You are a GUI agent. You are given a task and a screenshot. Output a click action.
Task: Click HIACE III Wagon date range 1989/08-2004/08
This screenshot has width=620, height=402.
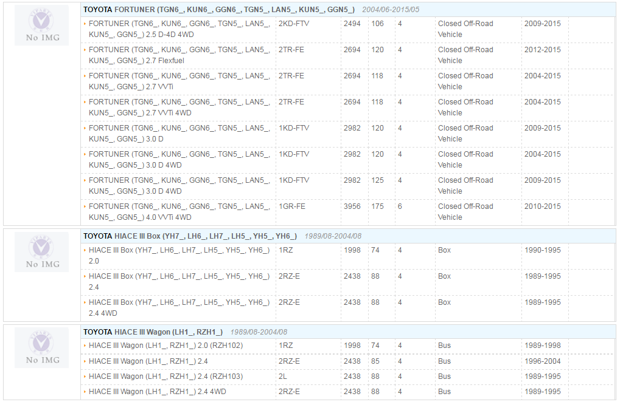[259, 332]
